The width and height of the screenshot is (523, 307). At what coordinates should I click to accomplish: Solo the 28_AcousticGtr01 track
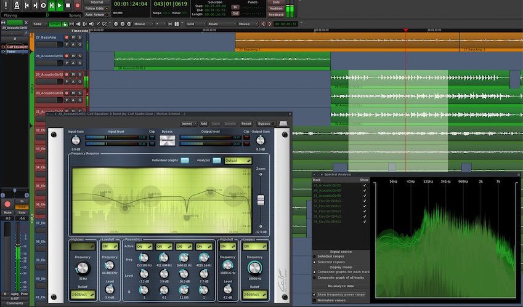pyautogui.click(x=79, y=56)
